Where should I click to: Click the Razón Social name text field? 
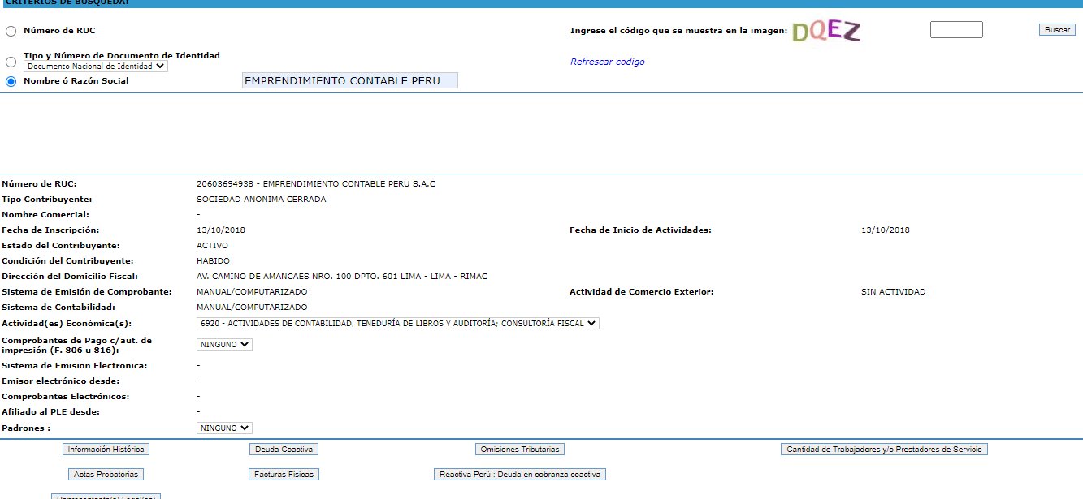pos(350,80)
